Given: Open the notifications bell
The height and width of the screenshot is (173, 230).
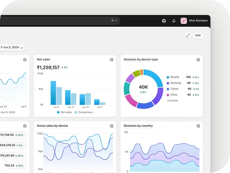Looking at the screenshot, I should (x=174, y=21).
